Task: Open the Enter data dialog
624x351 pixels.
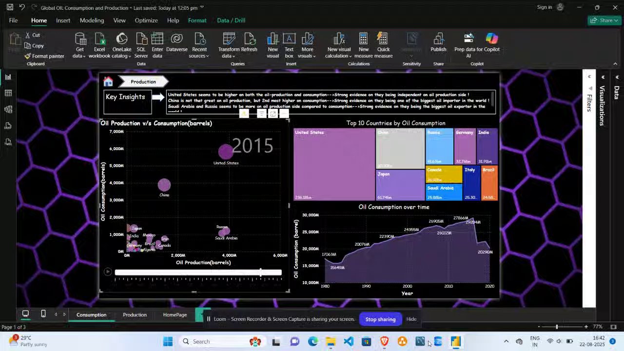Action: [x=157, y=45]
